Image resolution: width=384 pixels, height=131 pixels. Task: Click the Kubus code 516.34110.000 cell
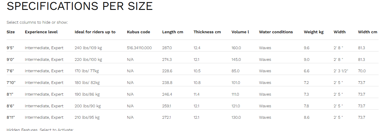point(139,48)
